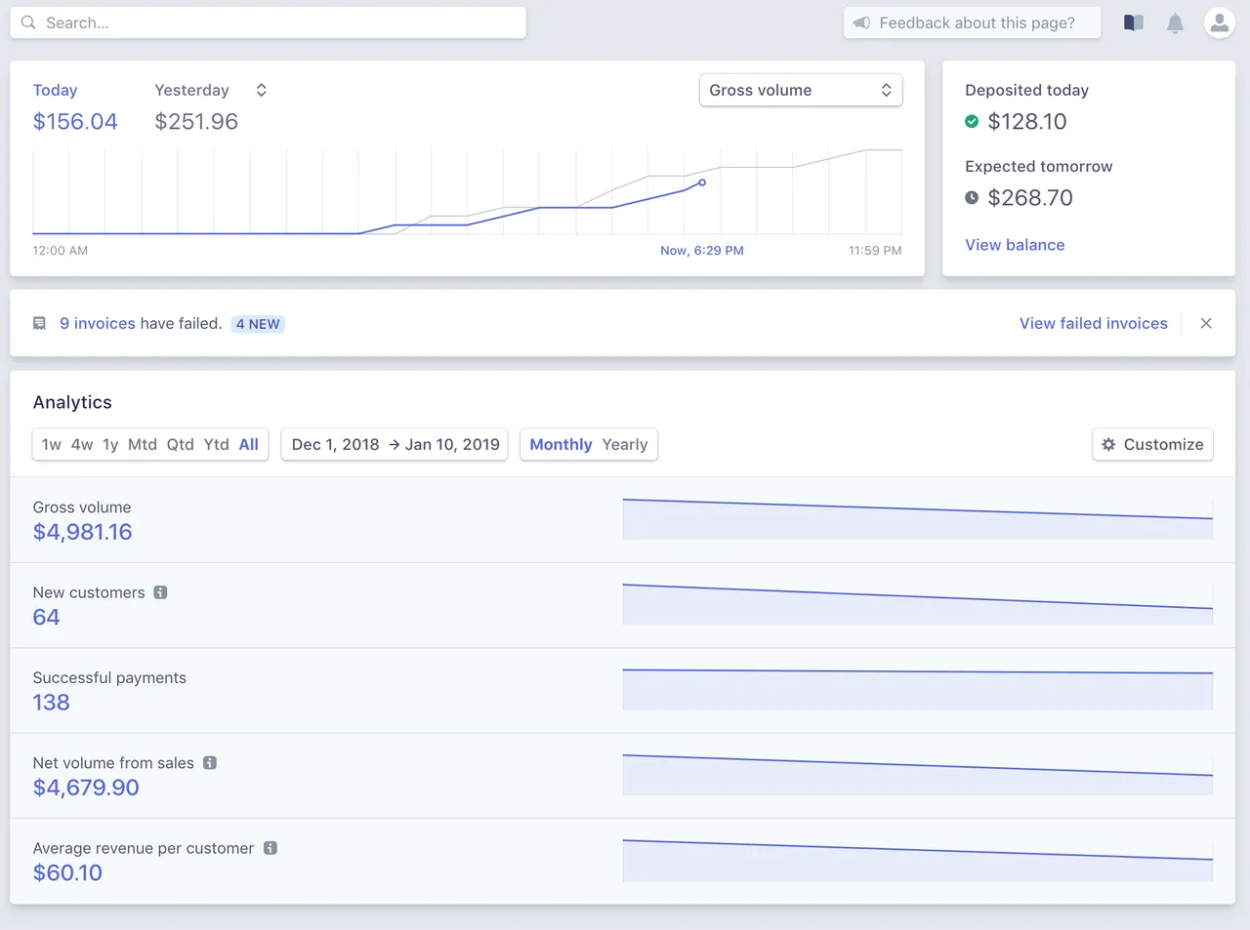Select the Mtd time range
The height and width of the screenshot is (930, 1250).
click(143, 444)
